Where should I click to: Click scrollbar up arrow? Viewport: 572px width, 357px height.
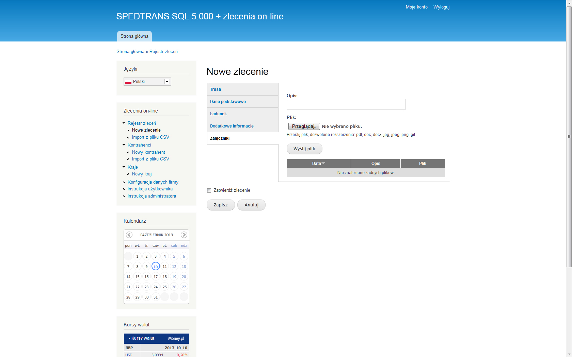point(569,3)
